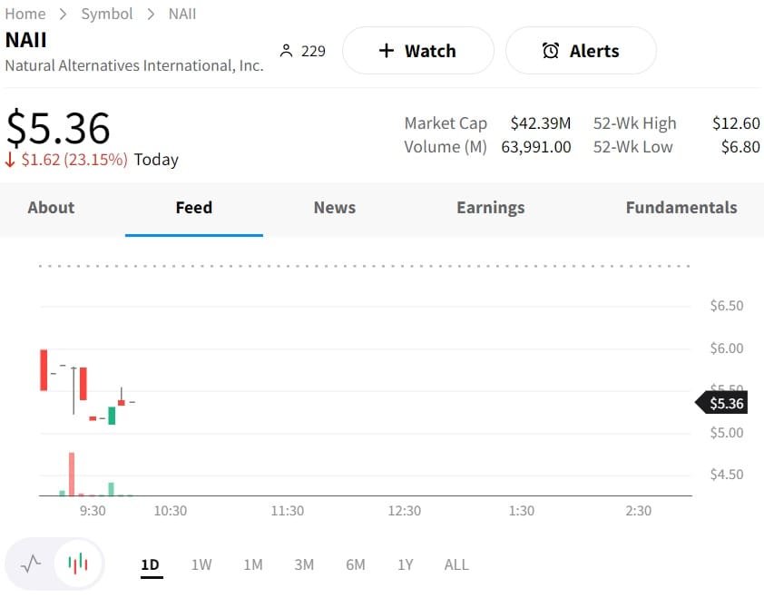This screenshot has width=764, height=598.
Task: Click the watchers person icon
Action: click(287, 51)
